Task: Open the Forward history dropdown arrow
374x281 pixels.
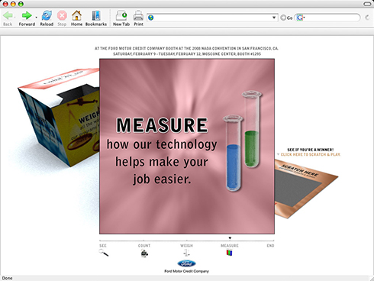Action: (x=36, y=18)
